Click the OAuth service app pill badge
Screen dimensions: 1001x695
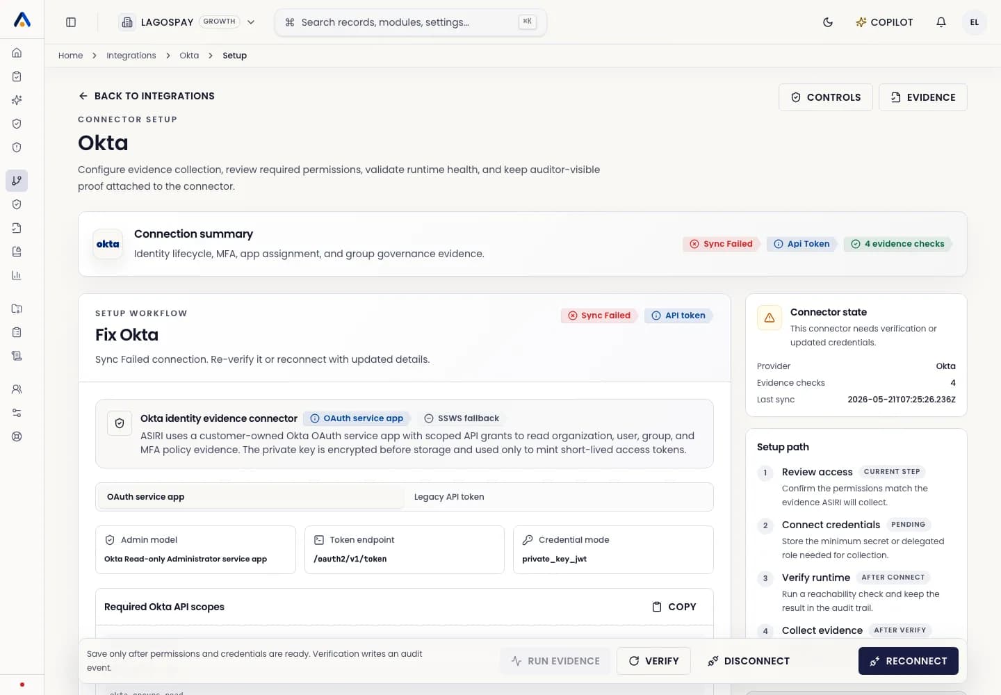357,418
